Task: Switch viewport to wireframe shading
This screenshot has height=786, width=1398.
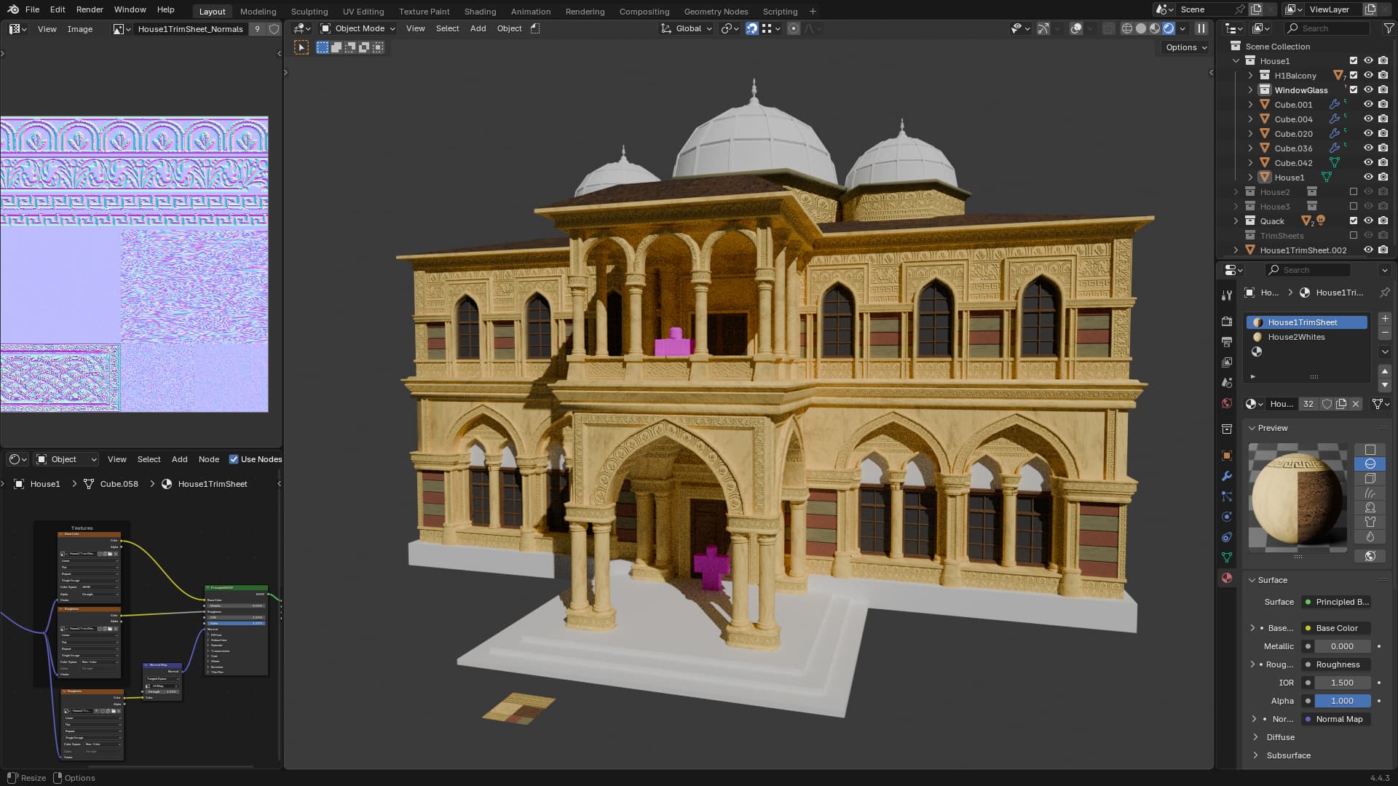Action: [1126, 28]
